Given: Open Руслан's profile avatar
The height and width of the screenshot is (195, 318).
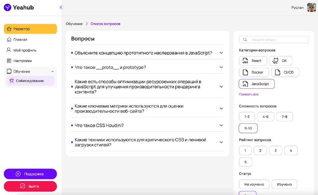Looking at the screenshot, I should click(311, 8).
